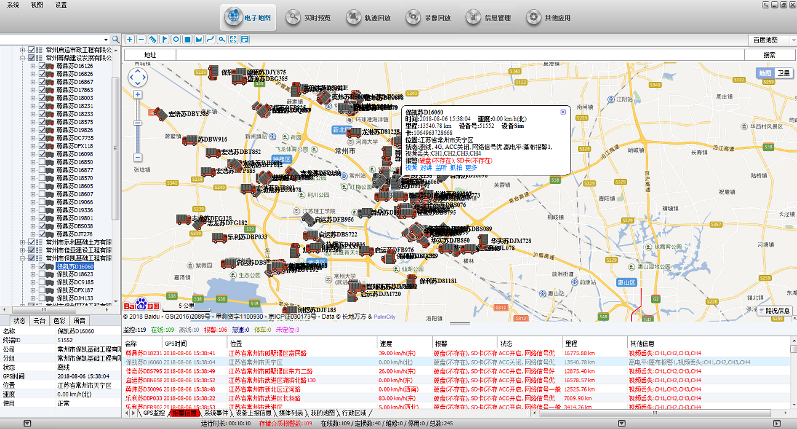Click the map zoom level slider
797x429 pixels.
[x=138, y=123]
